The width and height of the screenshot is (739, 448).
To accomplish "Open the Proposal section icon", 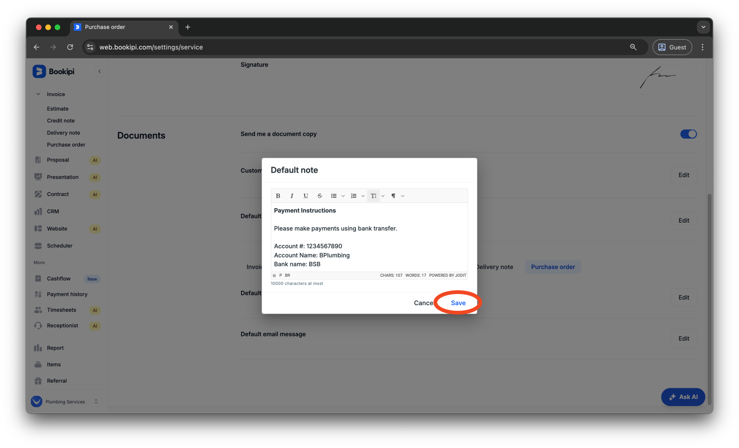I will 38,160.
